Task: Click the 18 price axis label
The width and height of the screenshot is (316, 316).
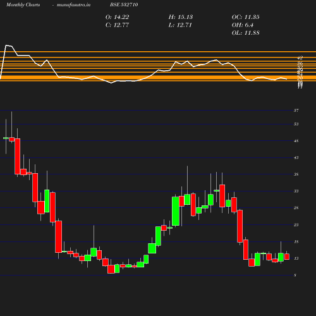Action: [x=296, y=241]
